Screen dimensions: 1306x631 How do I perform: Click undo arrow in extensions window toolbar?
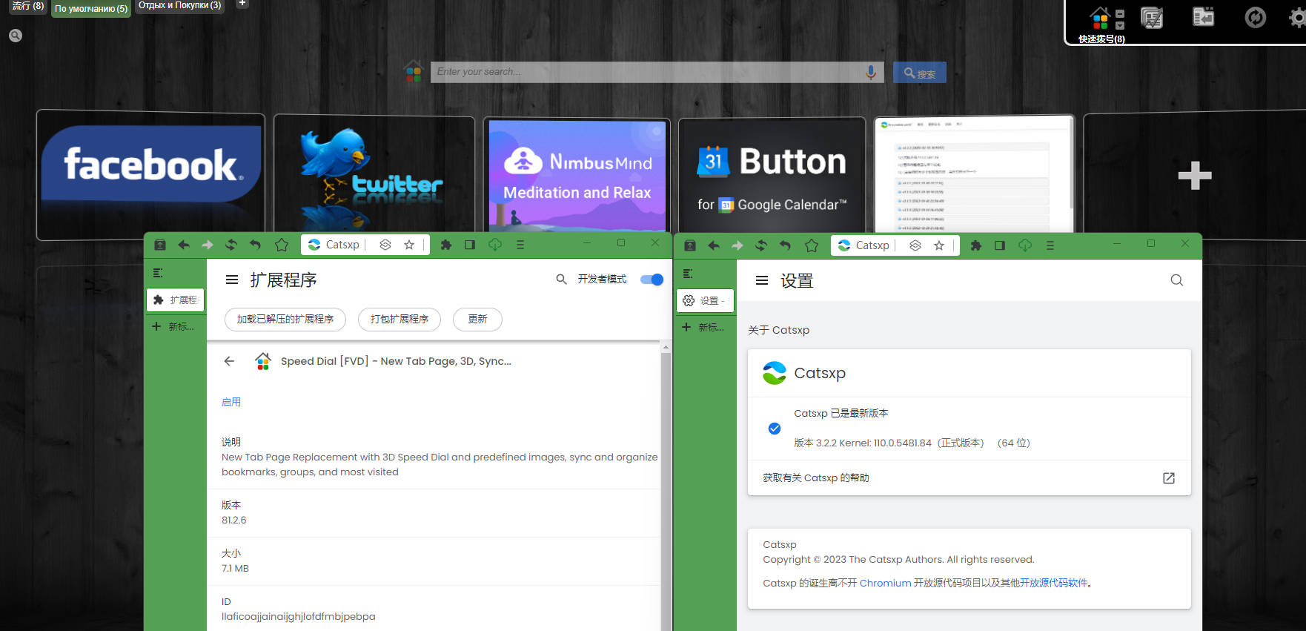coord(255,245)
